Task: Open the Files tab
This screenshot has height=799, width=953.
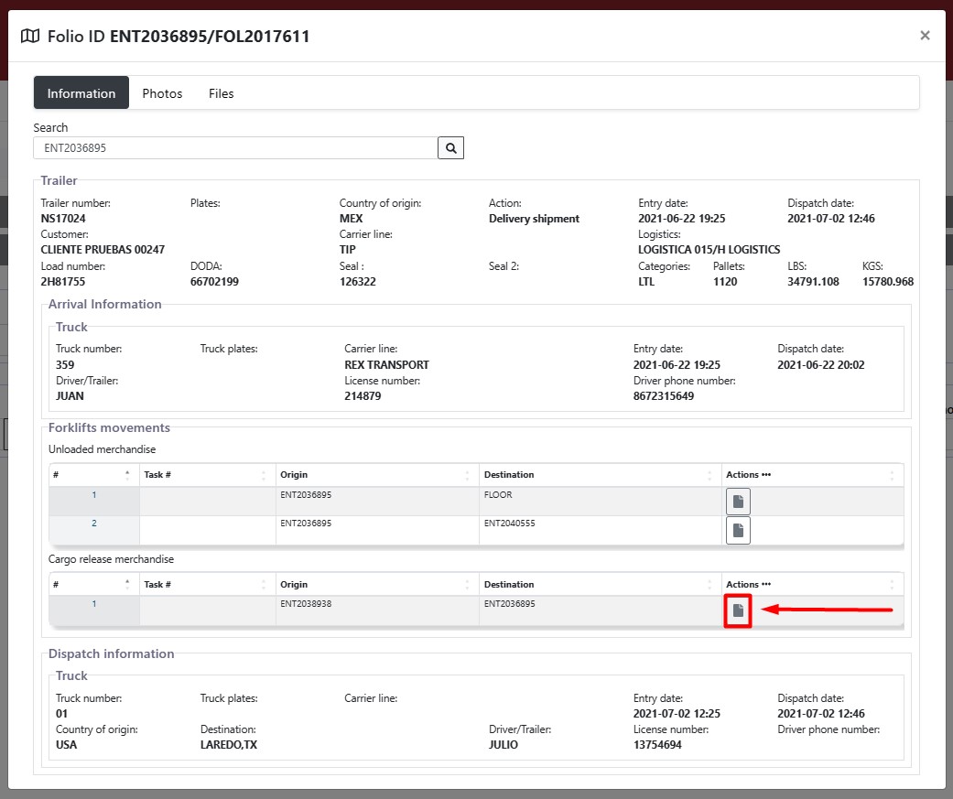Action: (221, 93)
